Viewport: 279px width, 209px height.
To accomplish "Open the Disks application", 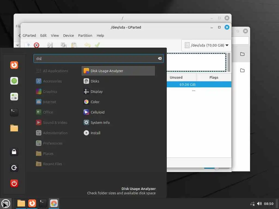I will (x=118, y=81).
